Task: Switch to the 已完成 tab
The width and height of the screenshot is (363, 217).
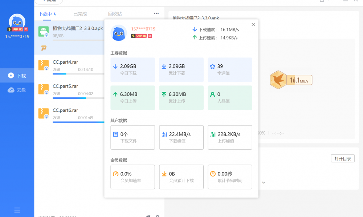Action: [80, 14]
